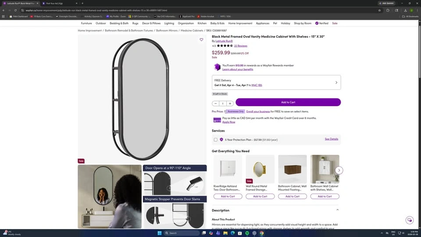Image resolution: width=421 pixels, height=237 pixels.
Task: Open the Home Improvement menu
Action: 240,23
